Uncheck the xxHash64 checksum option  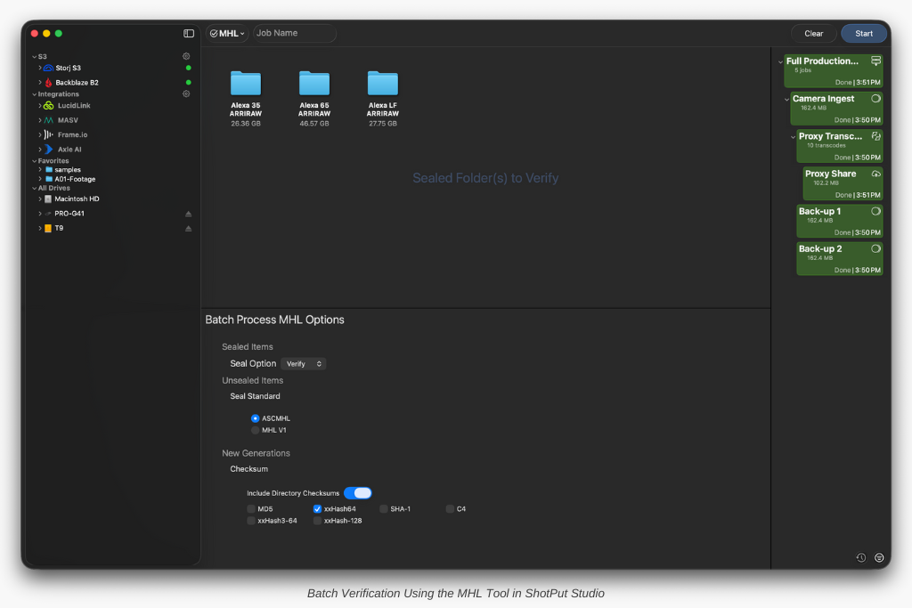click(x=318, y=509)
